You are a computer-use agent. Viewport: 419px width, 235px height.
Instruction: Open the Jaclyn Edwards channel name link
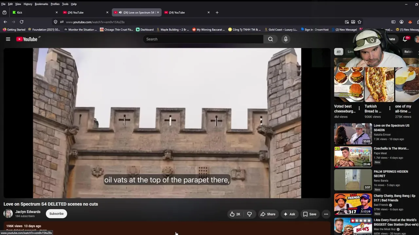pos(28,211)
